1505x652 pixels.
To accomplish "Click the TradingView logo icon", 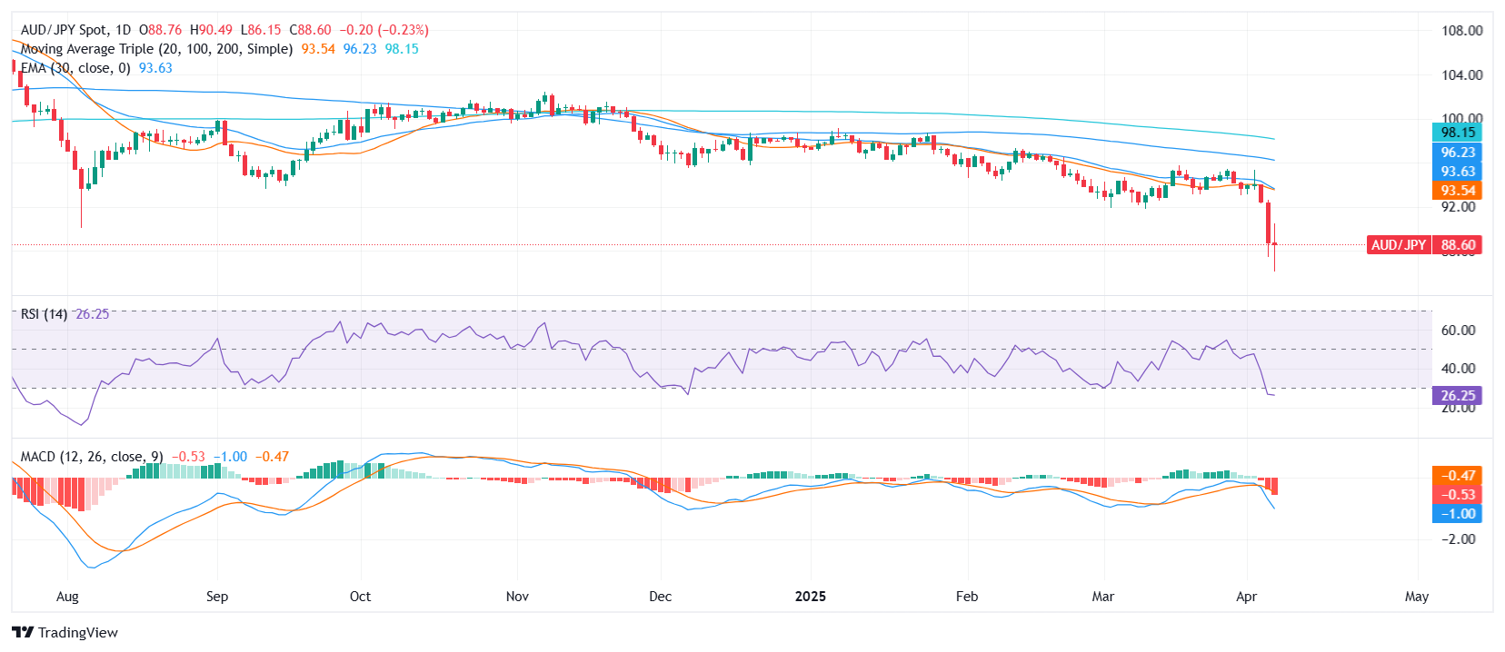I will coord(23,632).
